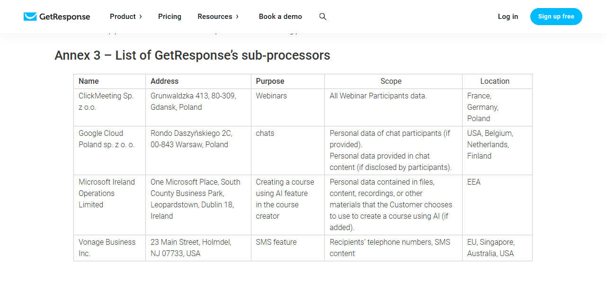The width and height of the screenshot is (606, 284).
Task: Select the ClickMeeting Sp. z o.o. cell
Action: tap(109, 107)
